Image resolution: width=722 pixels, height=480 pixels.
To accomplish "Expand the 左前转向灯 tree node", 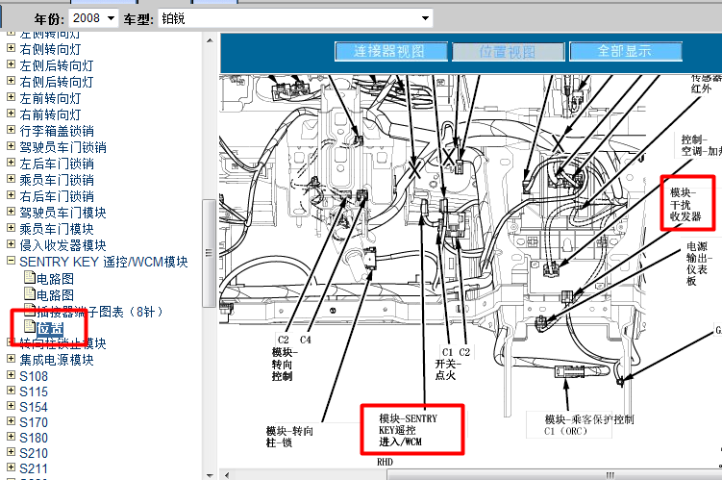I will click(11, 97).
